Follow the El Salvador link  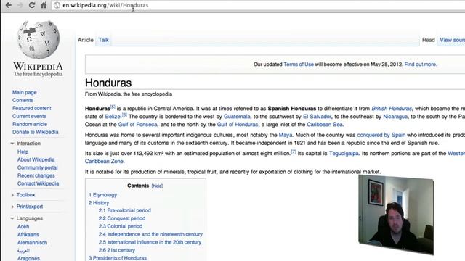tap(317, 117)
